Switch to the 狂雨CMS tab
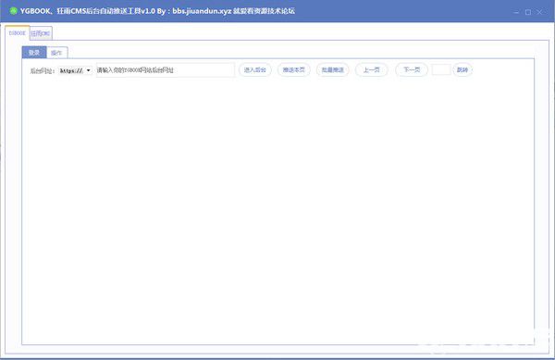 (41, 33)
